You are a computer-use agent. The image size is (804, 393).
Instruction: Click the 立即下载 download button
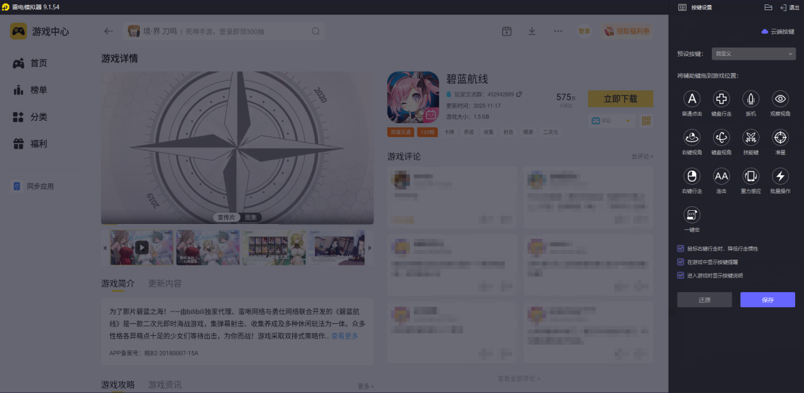(x=620, y=98)
